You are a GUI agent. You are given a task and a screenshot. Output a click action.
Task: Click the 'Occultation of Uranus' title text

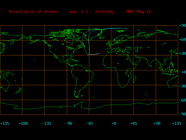[34, 12]
